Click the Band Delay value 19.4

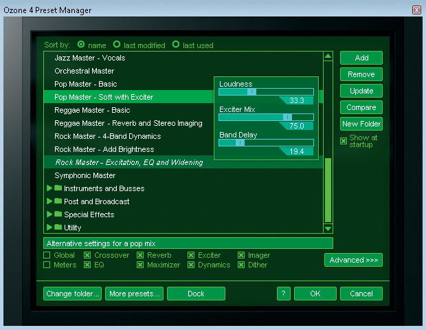tap(297, 151)
